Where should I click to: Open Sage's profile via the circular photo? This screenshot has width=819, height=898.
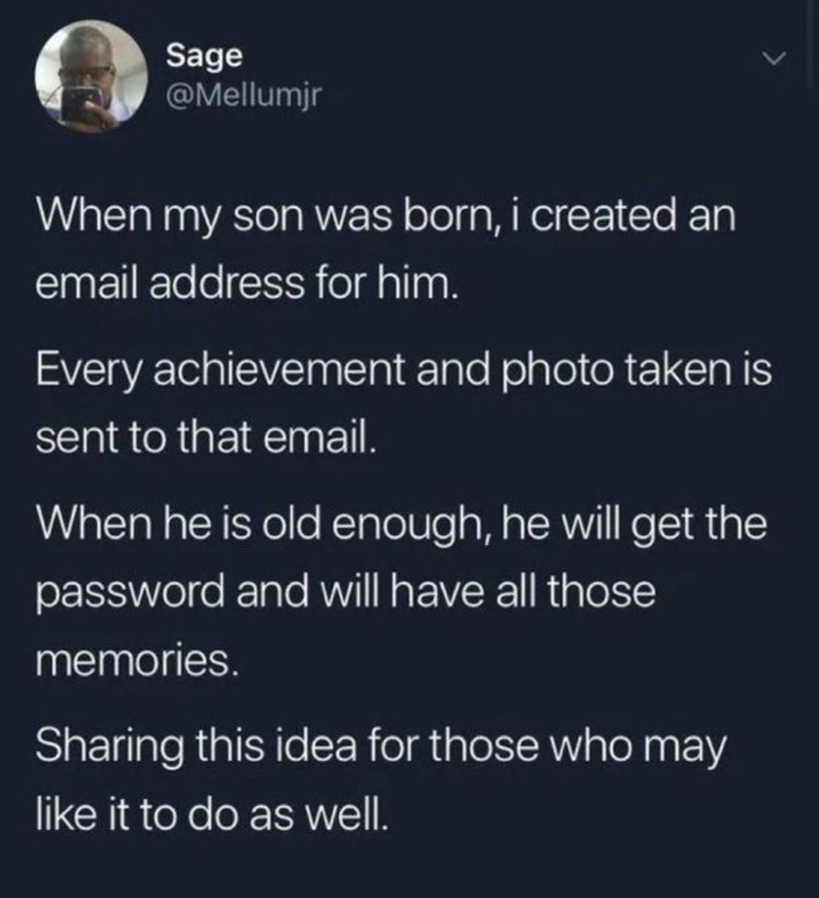click(91, 74)
